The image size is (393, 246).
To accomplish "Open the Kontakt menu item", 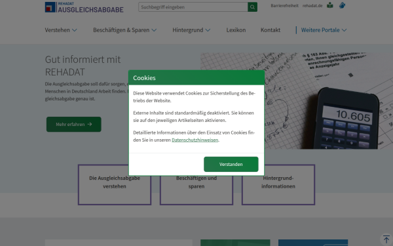I will pos(271,30).
